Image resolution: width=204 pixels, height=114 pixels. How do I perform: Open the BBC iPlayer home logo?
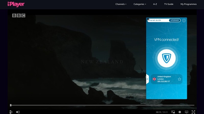click(x=16, y=4)
